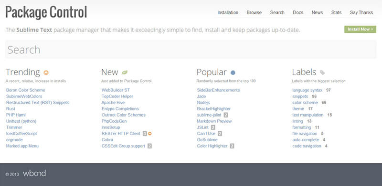The image size is (382, 186).
Task: Open the Boron Color Scheme package
Action: point(26,90)
